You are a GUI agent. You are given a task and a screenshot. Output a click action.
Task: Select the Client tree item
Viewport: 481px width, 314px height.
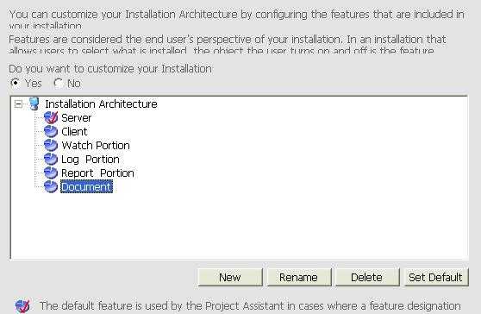pyautogui.click(x=74, y=131)
